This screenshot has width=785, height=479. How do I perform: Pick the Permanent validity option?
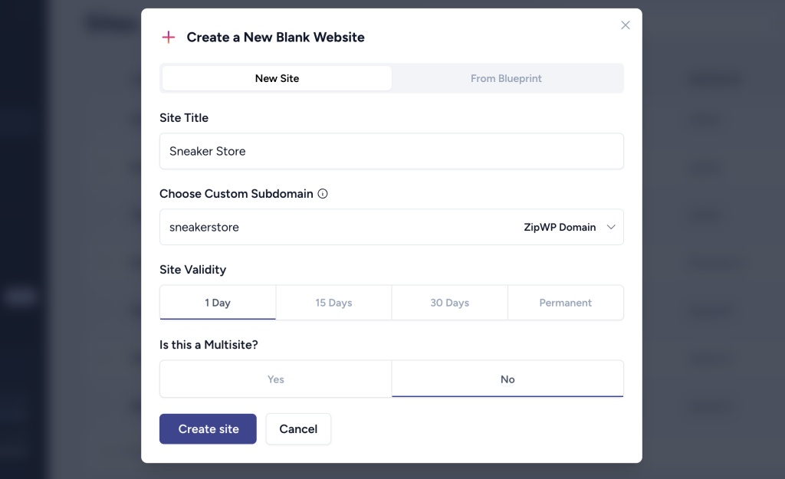coord(565,303)
